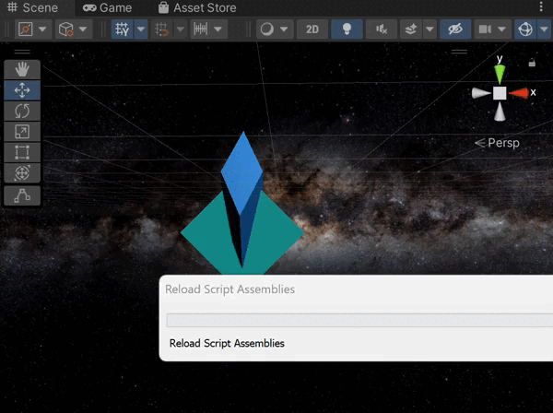The image size is (553, 413).
Task: Select the Rect transform tool
Action: click(22, 152)
